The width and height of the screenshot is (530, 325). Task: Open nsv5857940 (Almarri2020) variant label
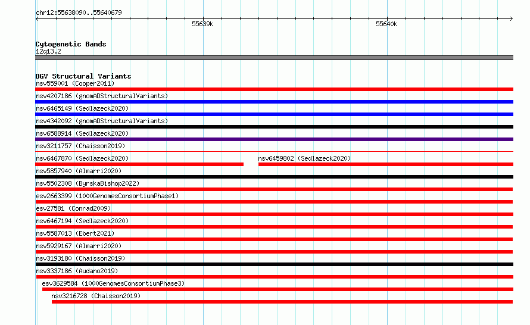point(79,171)
